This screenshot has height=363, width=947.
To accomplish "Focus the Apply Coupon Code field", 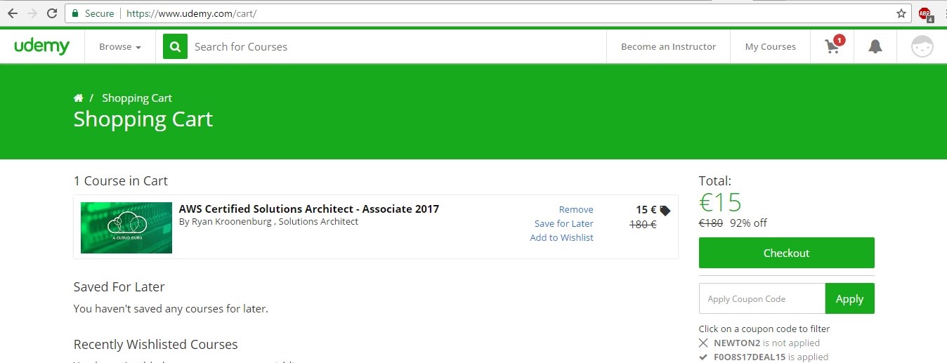I will click(762, 298).
